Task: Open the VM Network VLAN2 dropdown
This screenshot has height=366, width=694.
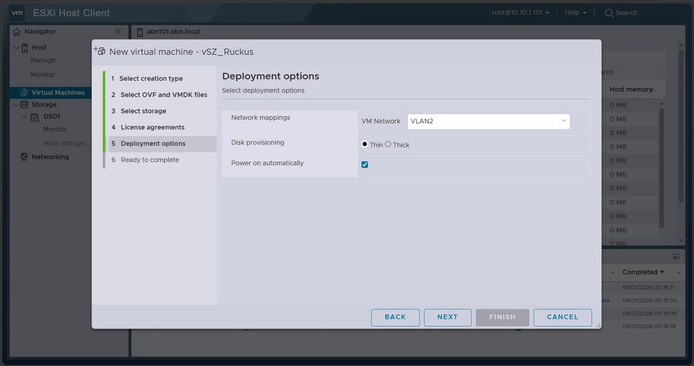Action: (489, 122)
